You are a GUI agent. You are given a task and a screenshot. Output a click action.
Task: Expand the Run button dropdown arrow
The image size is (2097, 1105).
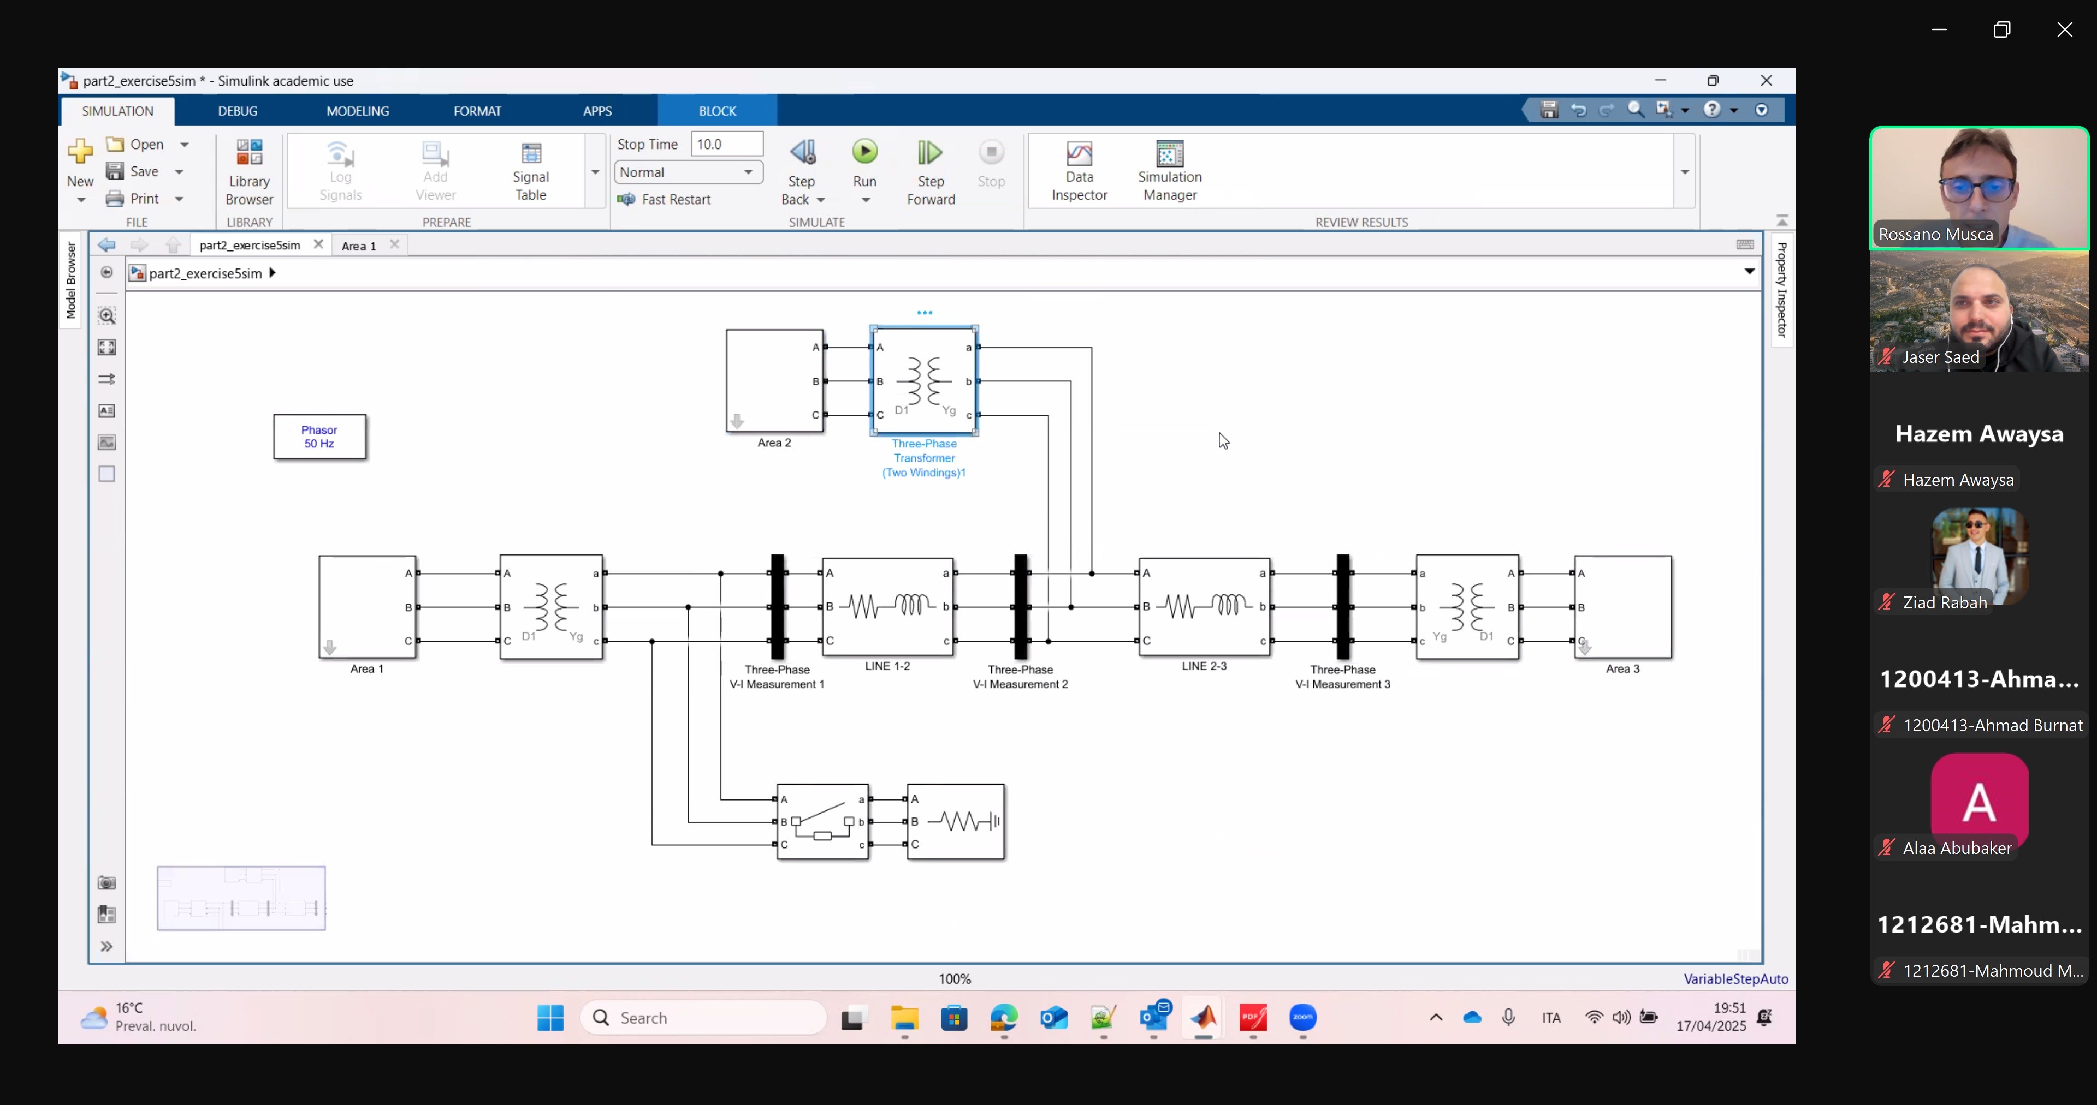pyautogui.click(x=866, y=200)
